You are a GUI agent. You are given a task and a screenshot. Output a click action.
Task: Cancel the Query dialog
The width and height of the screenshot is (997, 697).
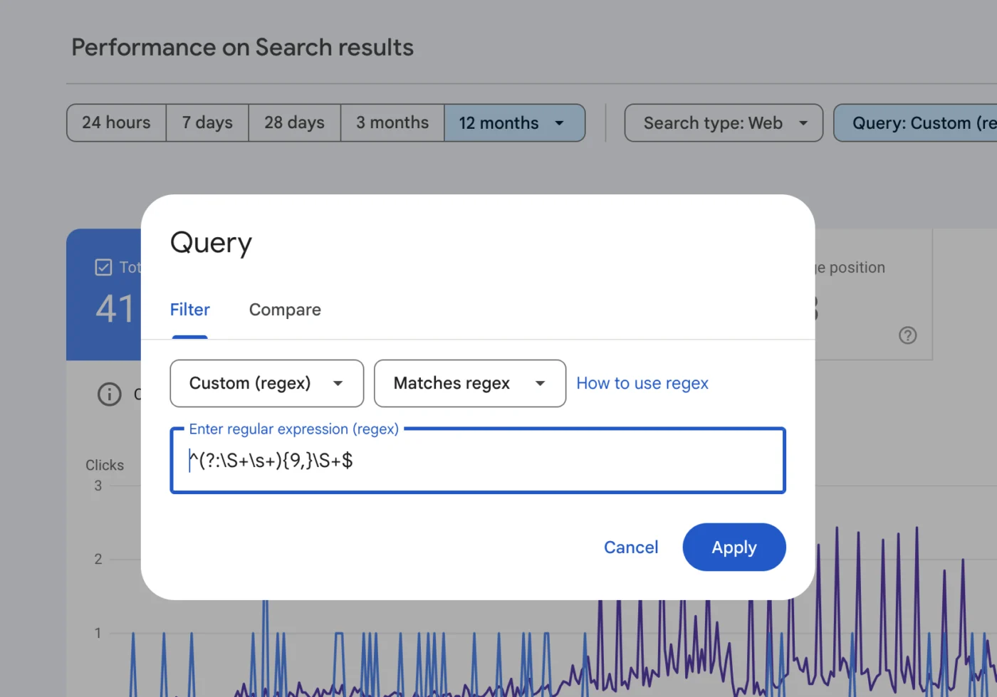631,547
